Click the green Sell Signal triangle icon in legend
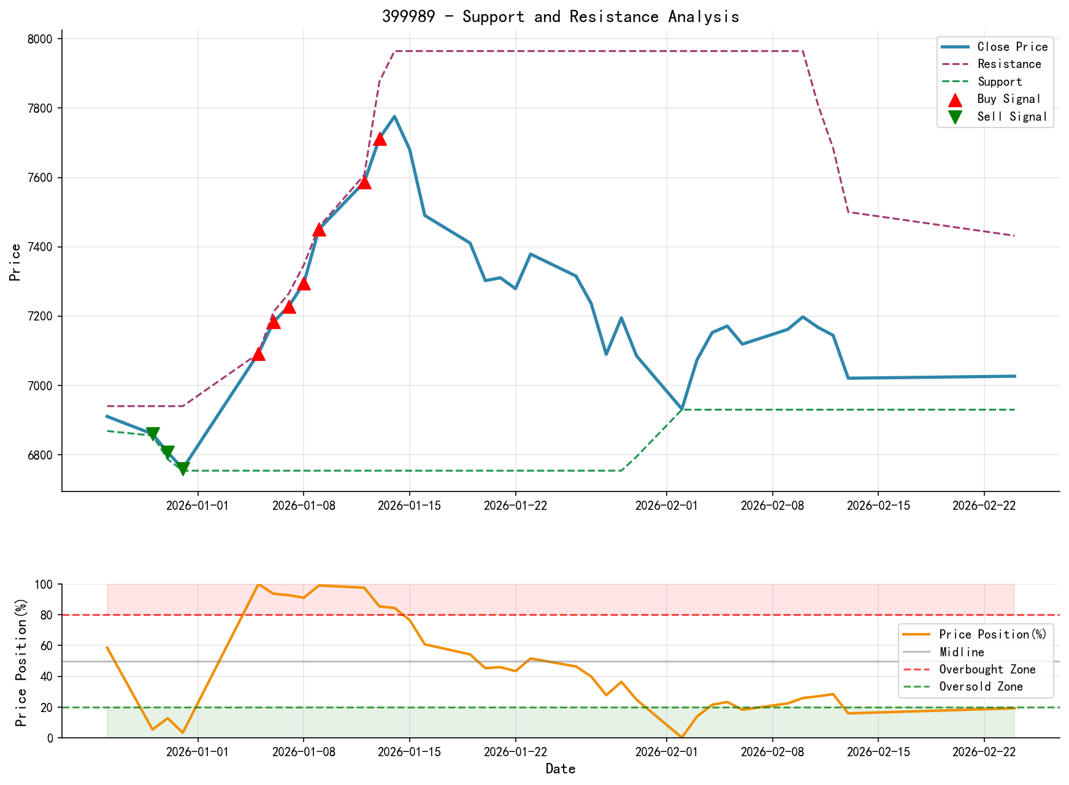Viewport: 1069px width, 785px height. 956,116
